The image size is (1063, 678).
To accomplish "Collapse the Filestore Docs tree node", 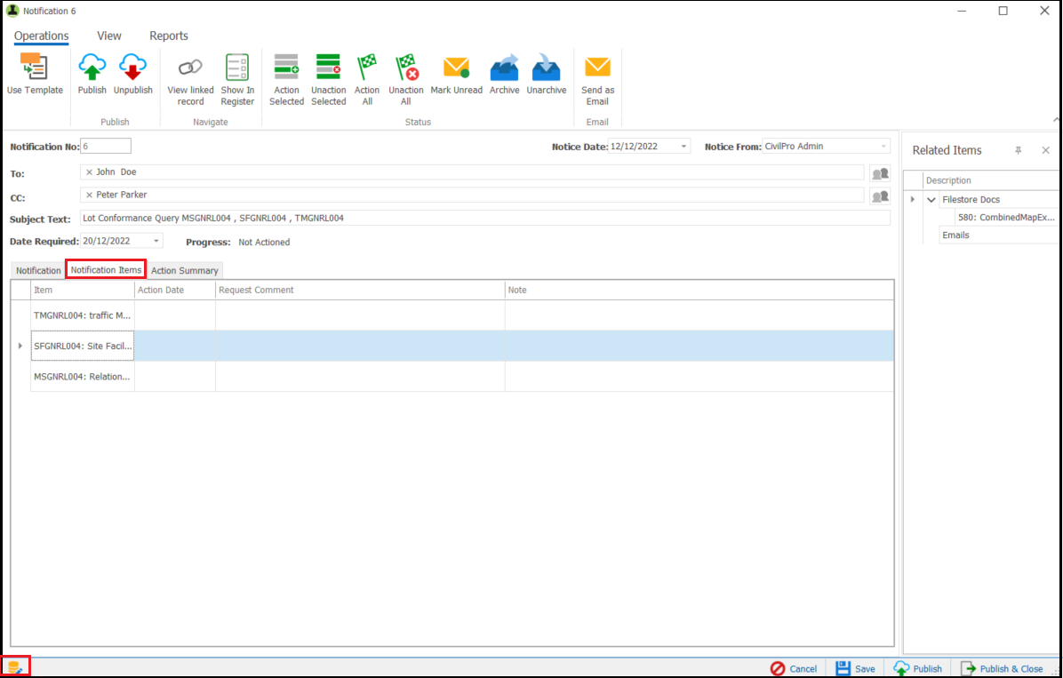I will point(931,199).
